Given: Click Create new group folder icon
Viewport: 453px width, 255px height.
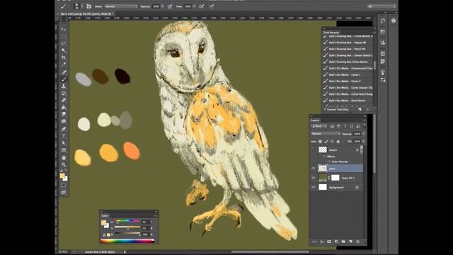Looking at the screenshot, I should pyautogui.click(x=343, y=242).
